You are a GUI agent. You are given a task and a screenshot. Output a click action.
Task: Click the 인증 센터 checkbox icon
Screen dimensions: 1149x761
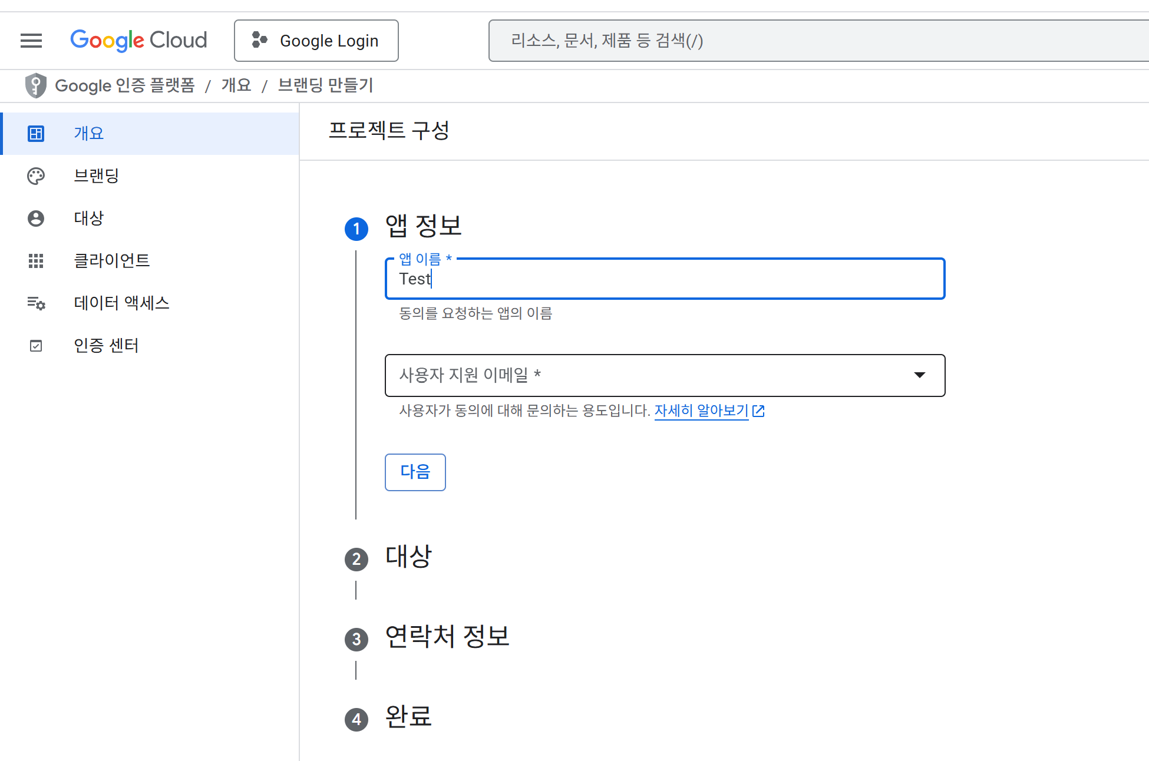pyautogui.click(x=36, y=346)
